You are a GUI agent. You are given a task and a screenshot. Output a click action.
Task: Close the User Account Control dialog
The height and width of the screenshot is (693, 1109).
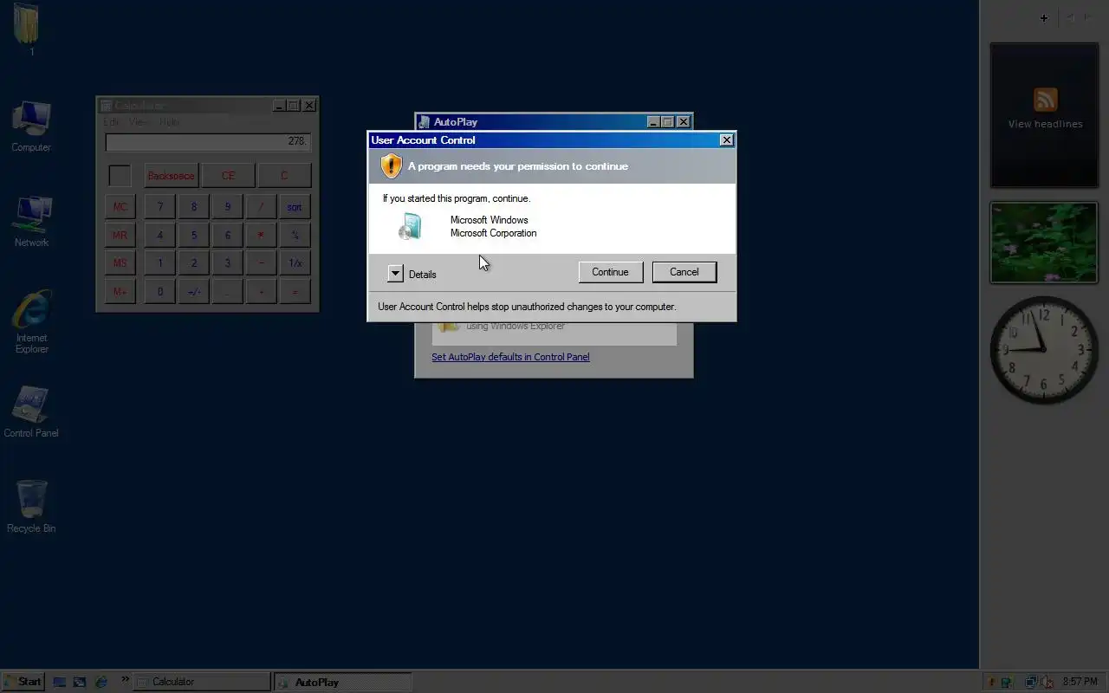(726, 140)
